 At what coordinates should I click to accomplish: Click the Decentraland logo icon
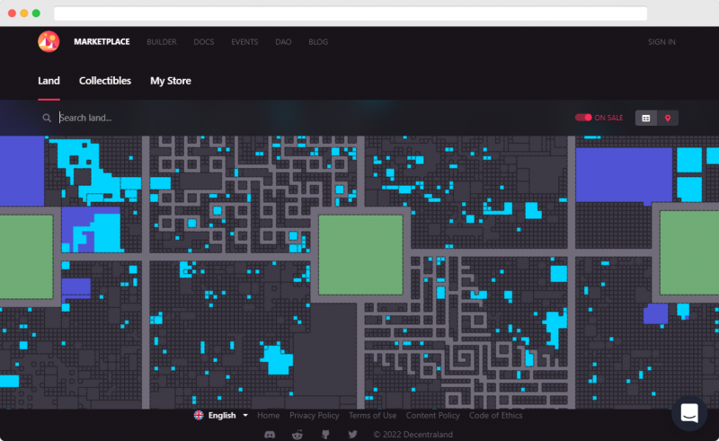[49, 41]
